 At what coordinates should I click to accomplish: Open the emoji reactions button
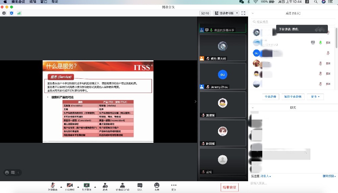click(x=157, y=187)
